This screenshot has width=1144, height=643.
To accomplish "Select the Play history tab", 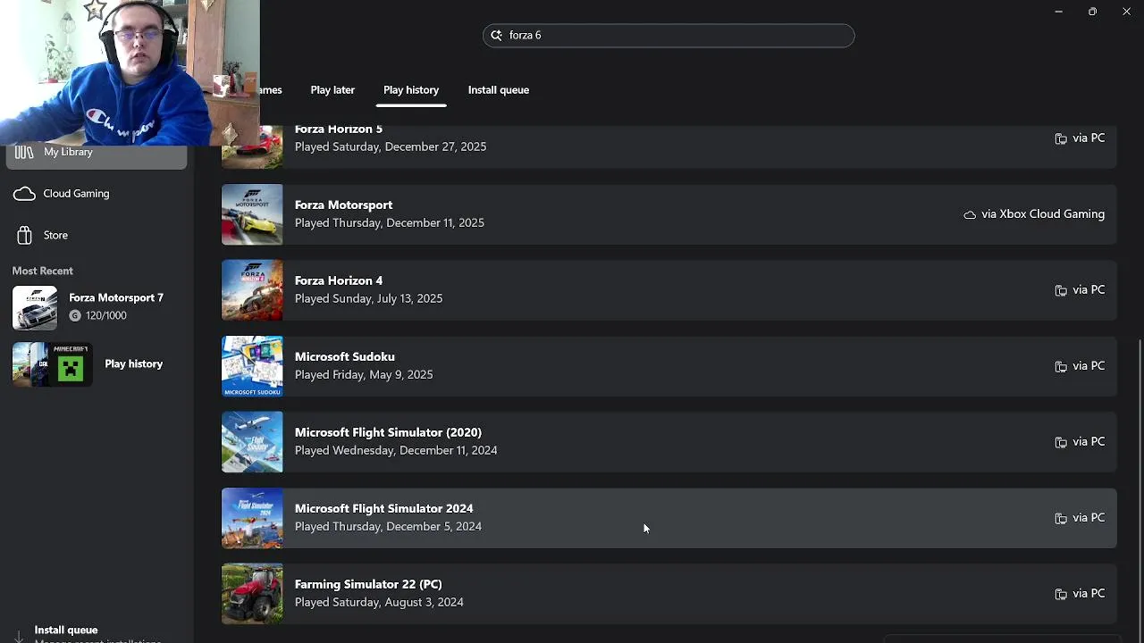I will tap(411, 90).
